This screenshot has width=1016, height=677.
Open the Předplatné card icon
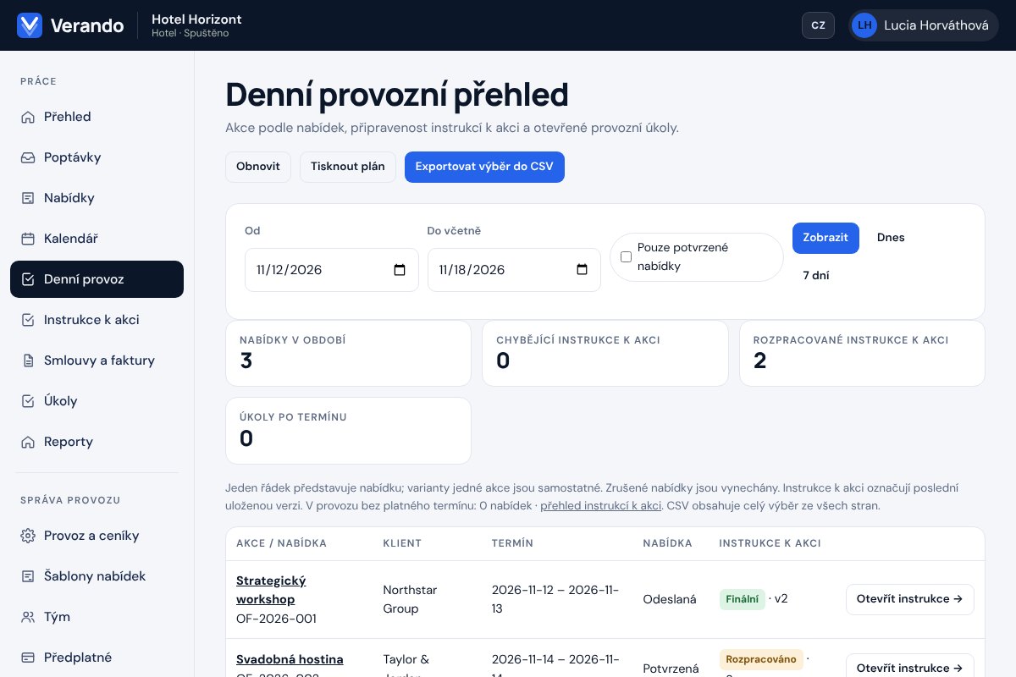(28, 658)
